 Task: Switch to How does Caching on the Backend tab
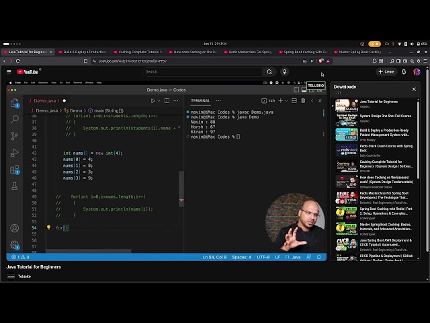tap(193, 52)
